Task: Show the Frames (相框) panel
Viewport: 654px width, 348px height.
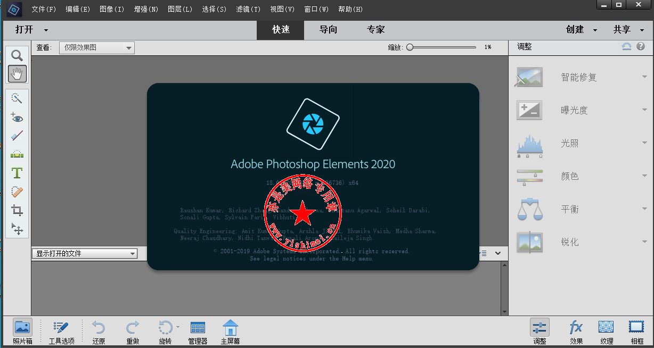Action: [x=636, y=332]
